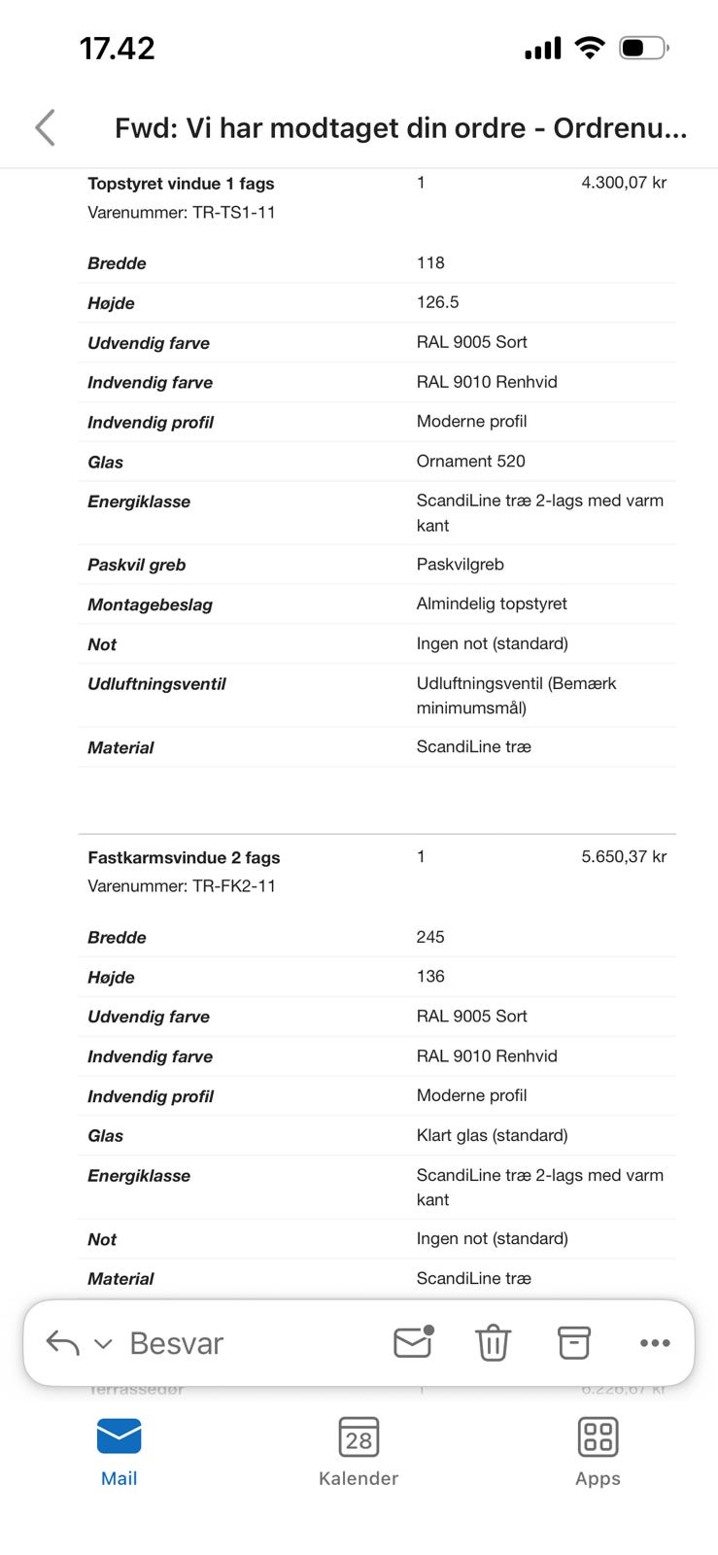
Task: Open the three-dot more actions menu
Action: coord(655,1343)
